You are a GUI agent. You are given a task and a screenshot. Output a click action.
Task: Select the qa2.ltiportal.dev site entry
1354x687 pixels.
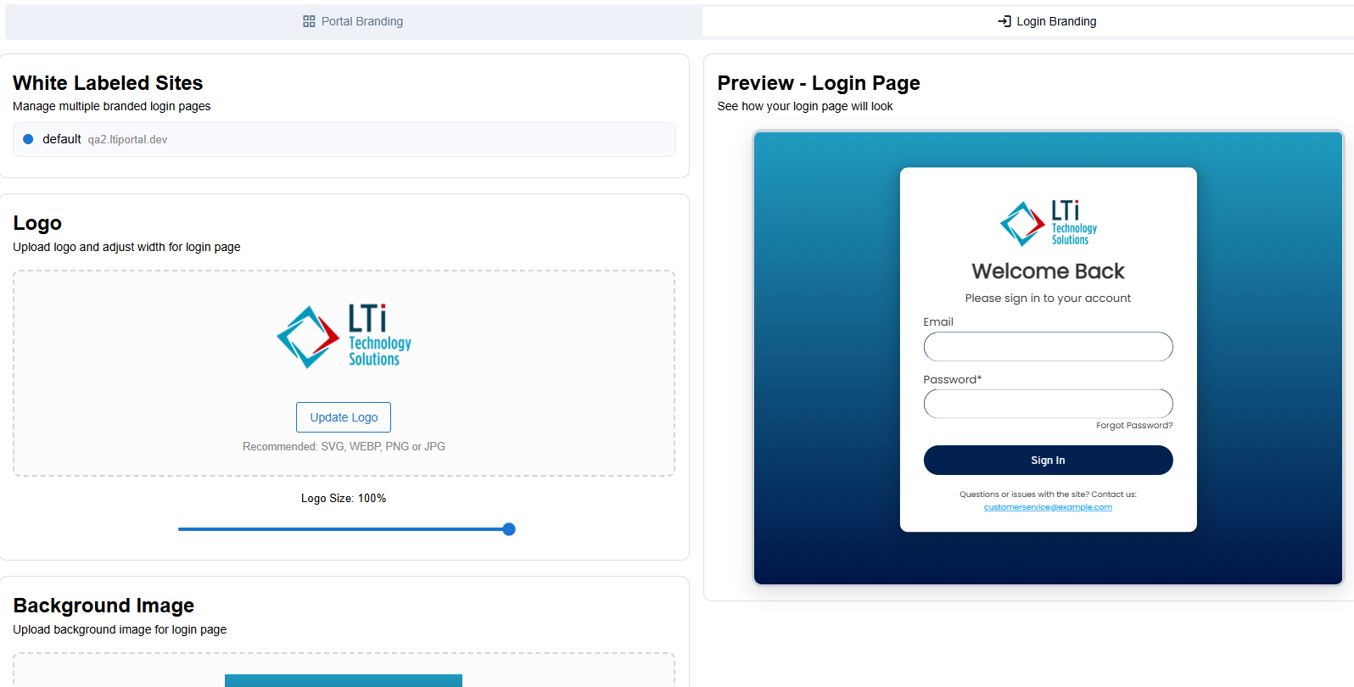coord(127,140)
